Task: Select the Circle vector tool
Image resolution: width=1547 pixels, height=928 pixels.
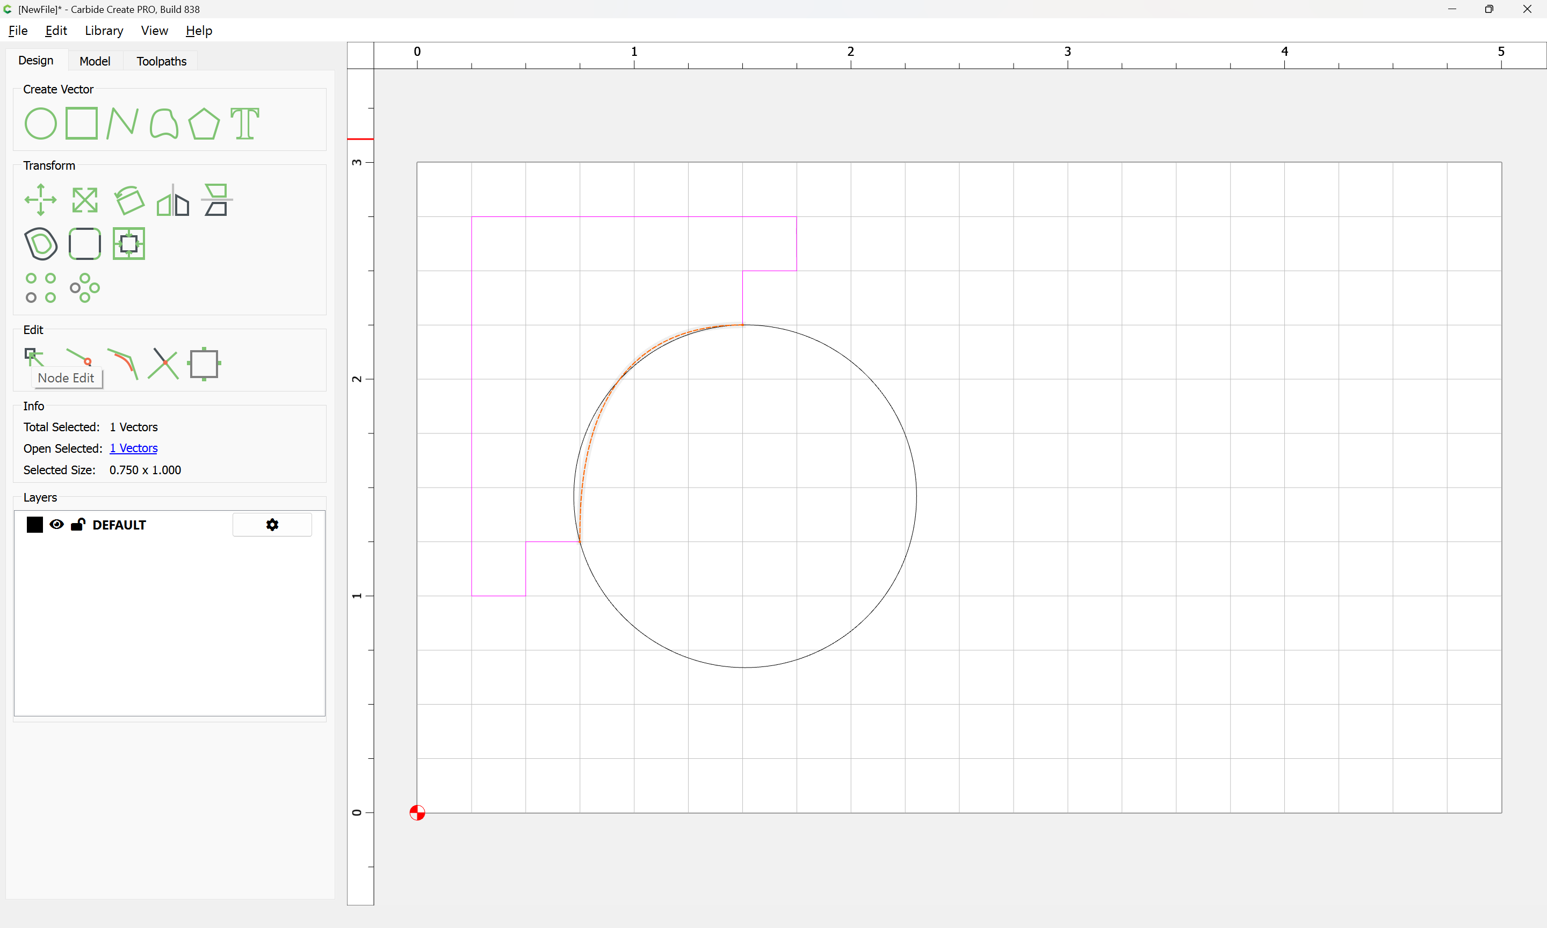Action: click(x=40, y=123)
